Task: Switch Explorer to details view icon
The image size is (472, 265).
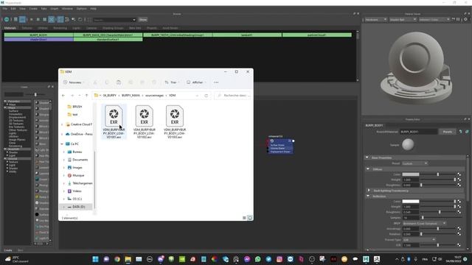Action: pyautogui.click(x=244, y=218)
